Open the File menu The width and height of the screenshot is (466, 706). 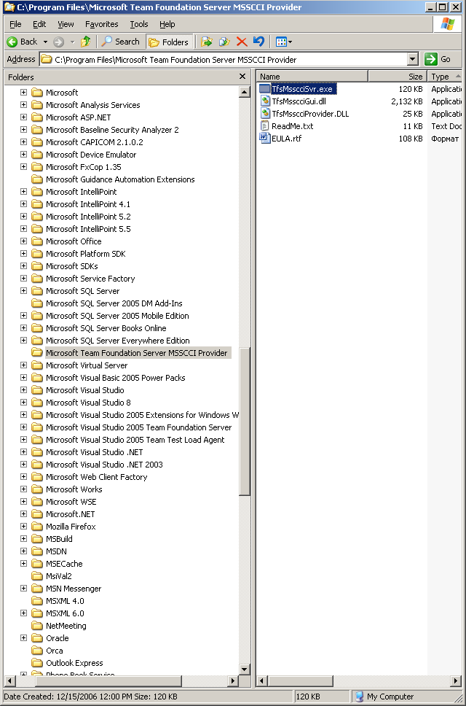coord(15,24)
